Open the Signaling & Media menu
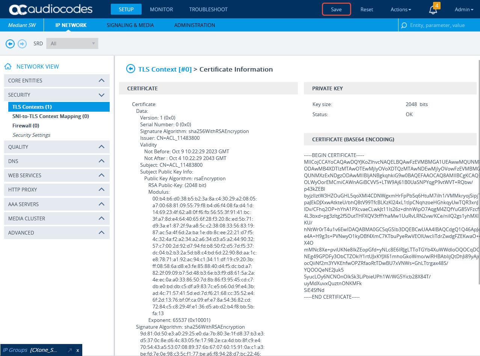The height and width of the screenshot is (356, 480). tap(130, 25)
